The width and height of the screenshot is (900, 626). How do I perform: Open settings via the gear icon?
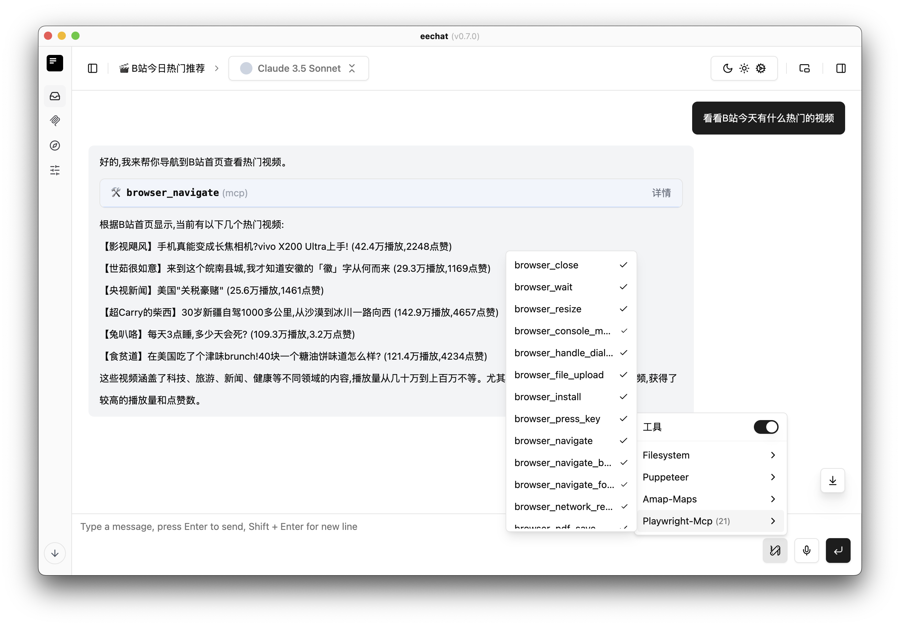click(x=761, y=68)
